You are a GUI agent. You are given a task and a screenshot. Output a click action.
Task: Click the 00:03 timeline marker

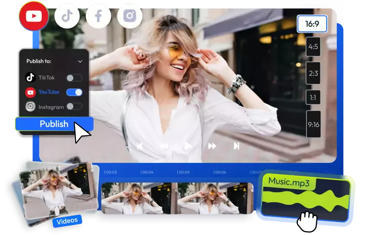[111, 172]
